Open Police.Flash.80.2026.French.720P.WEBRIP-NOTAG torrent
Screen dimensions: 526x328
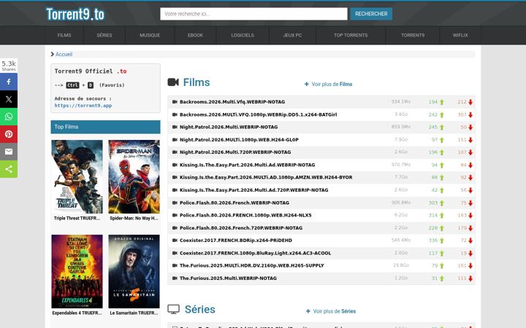tap(241, 227)
